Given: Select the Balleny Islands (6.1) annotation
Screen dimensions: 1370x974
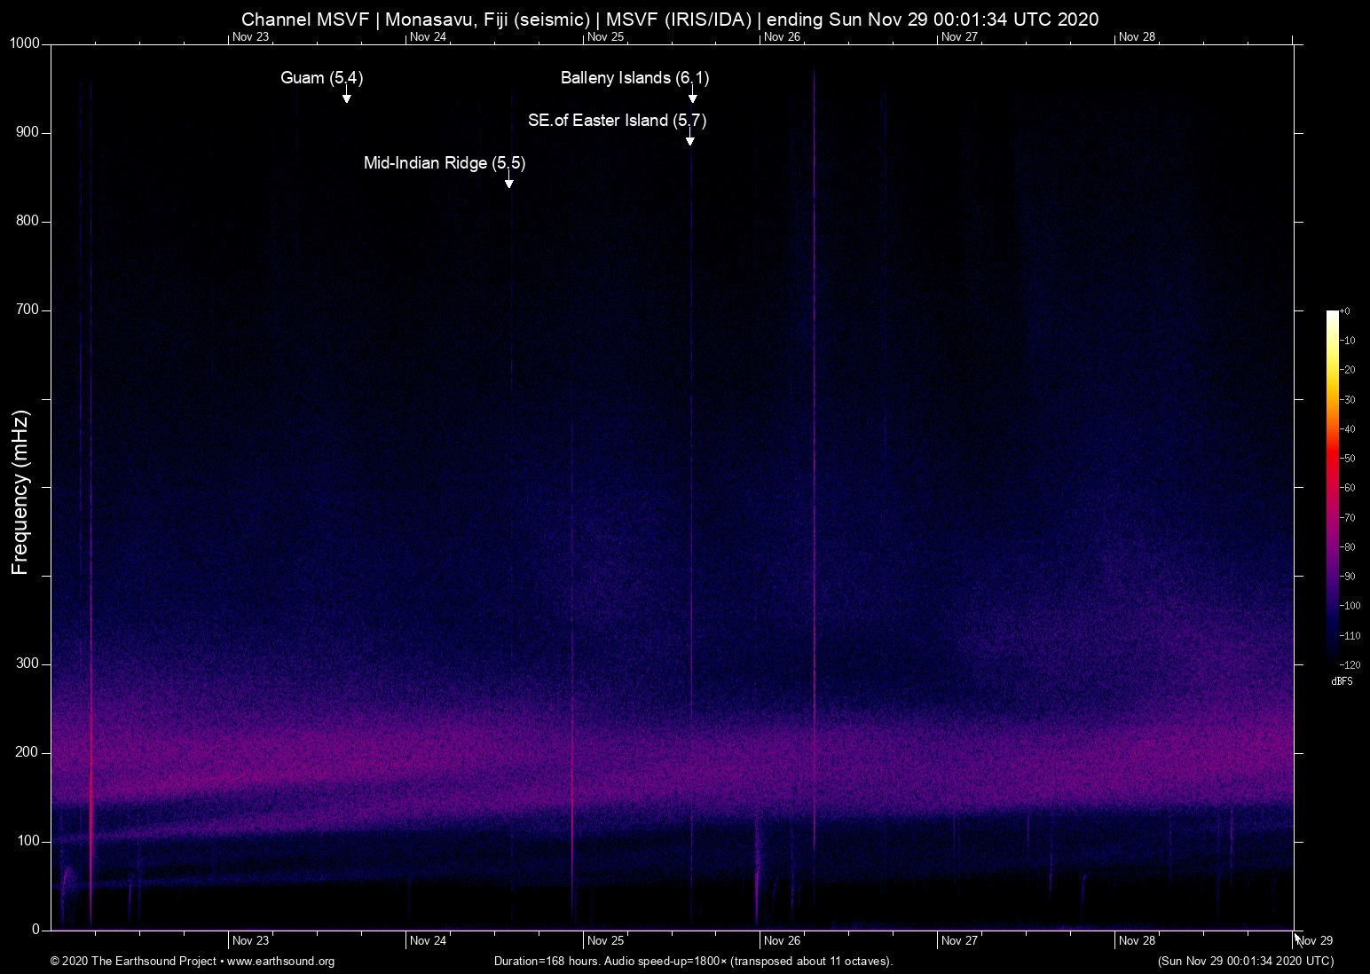Looking at the screenshot, I should point(634,78).
